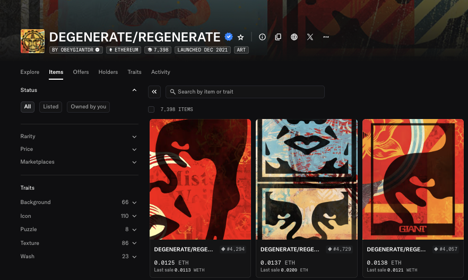Click the blue verified badge icon

point(229,37)
